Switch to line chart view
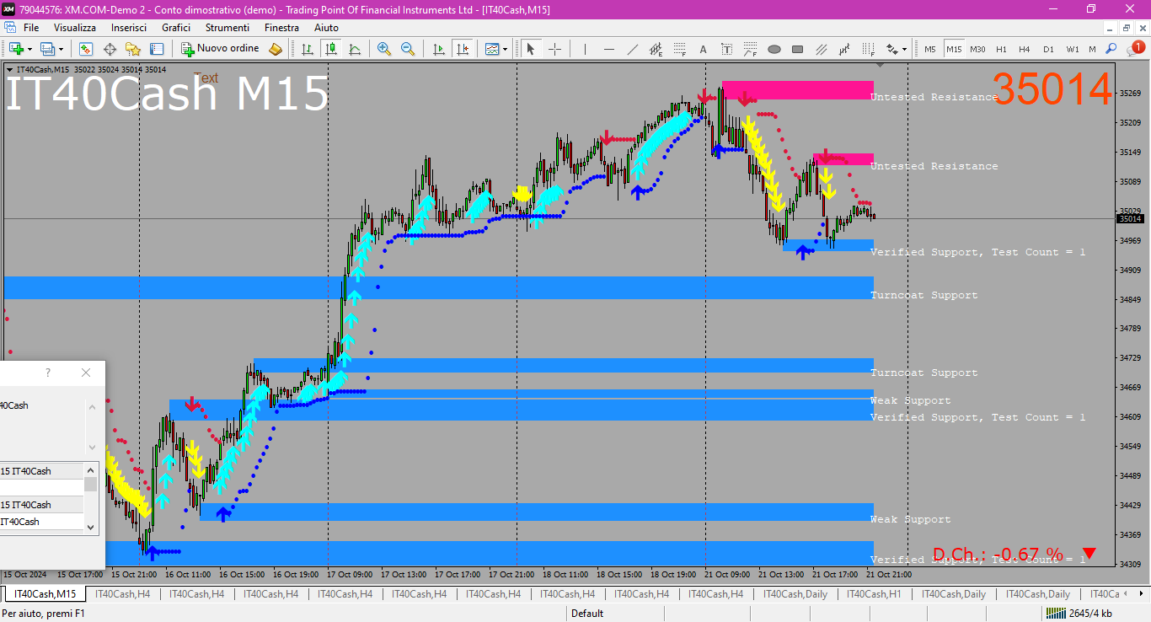Screen dimensions: 1151x622 click(355, 49)
